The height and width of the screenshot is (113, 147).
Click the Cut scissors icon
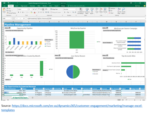pos(7,8)
